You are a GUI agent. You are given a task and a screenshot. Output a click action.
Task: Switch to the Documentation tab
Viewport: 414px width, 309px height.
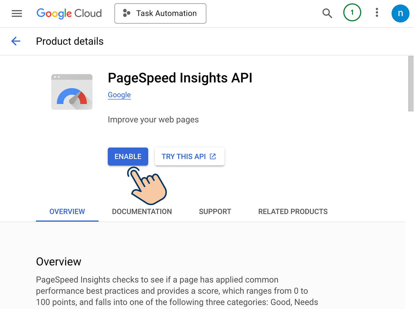click(x=142, y=212)
